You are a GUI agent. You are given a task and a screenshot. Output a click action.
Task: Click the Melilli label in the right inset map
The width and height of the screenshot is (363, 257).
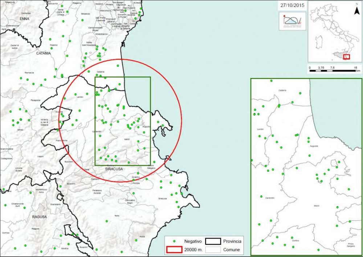(x=317, y=206)
